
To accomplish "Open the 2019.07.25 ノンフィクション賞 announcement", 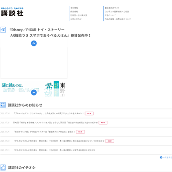I will pos(55,123).
